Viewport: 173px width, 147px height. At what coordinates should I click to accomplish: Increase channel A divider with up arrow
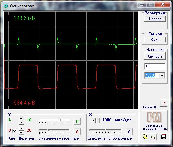click(21, 118)
